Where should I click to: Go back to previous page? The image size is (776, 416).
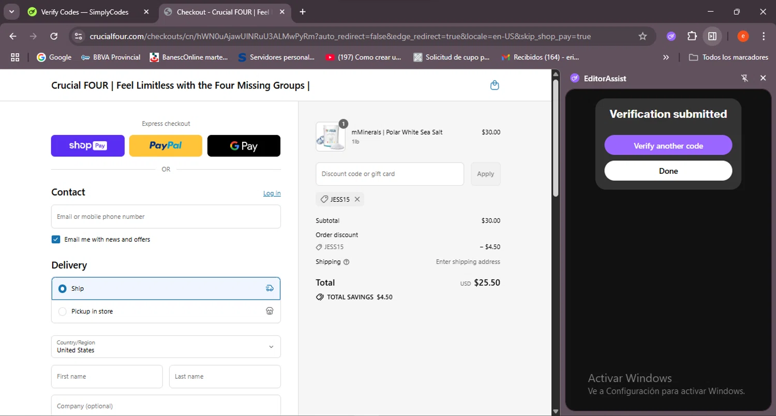[x=13, y=36]
